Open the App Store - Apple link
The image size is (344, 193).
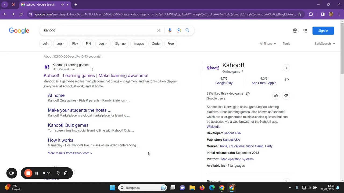pyautogui.click(x=264, y=83)
